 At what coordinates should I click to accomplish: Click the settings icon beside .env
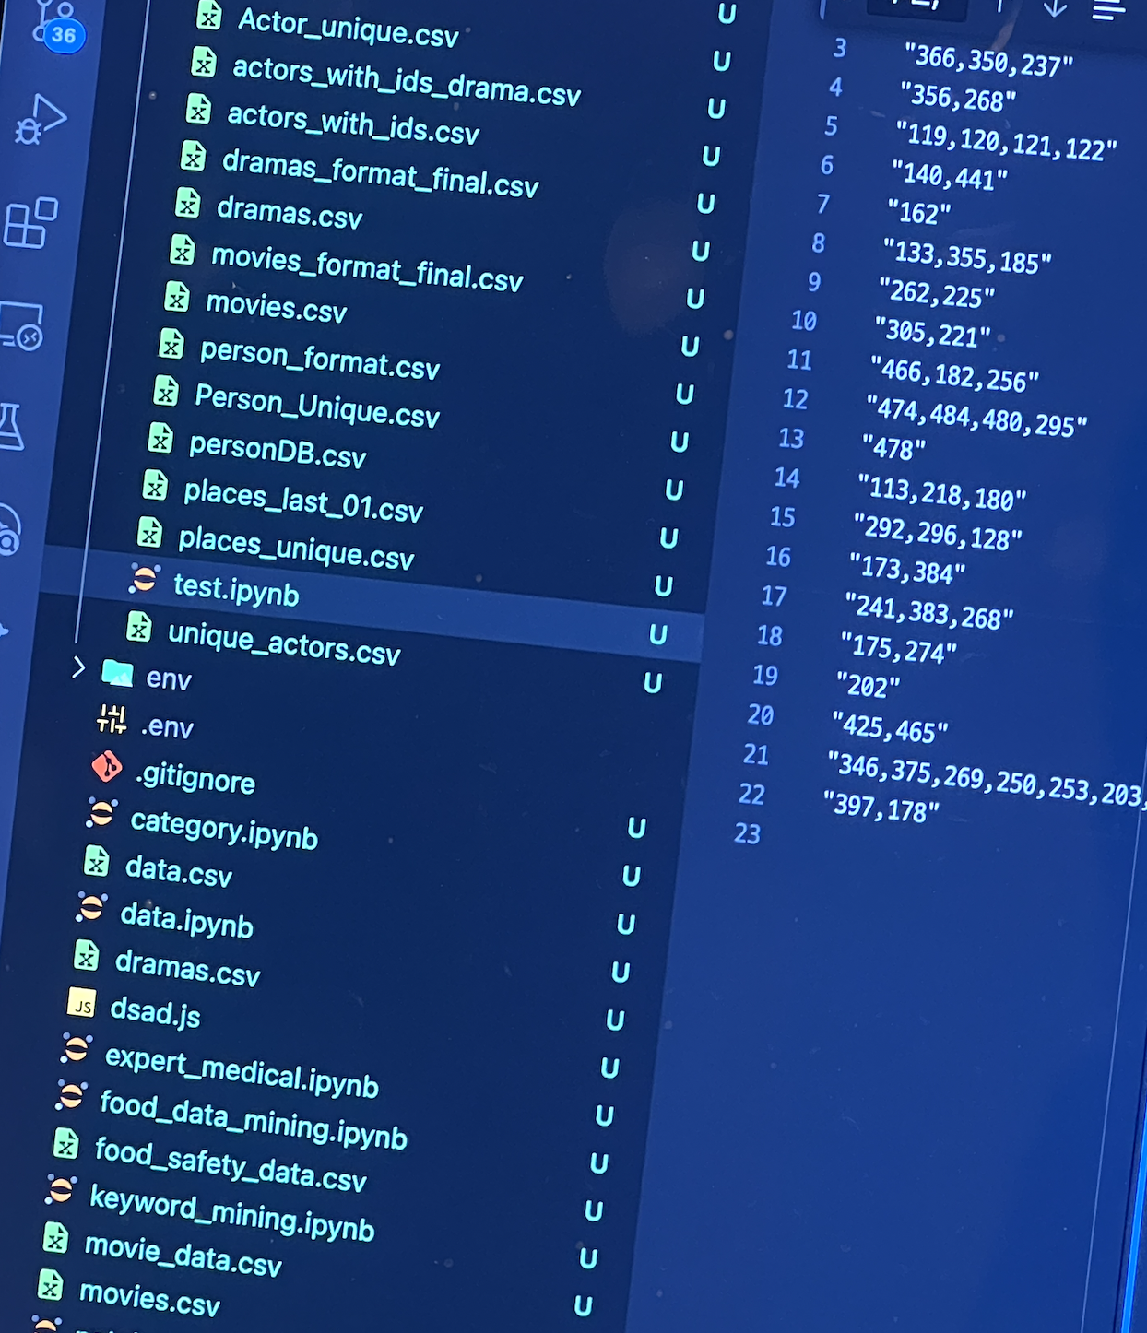[112, 719]
